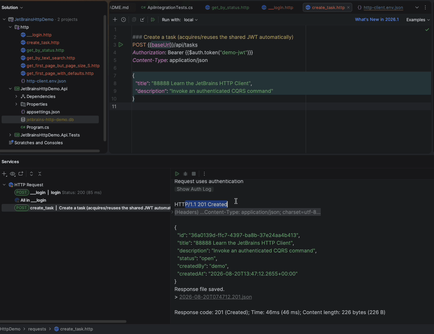Image resolution: width=434 pixels, height=334 pixels.
Task: Collapse the HTTP Request services node
Action: (4, 185)
